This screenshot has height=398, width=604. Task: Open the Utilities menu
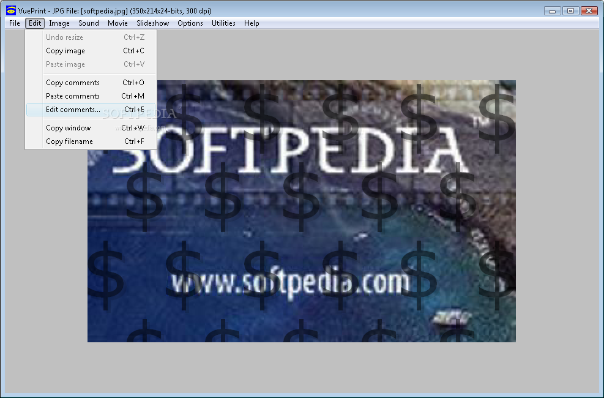click(223, 23)
